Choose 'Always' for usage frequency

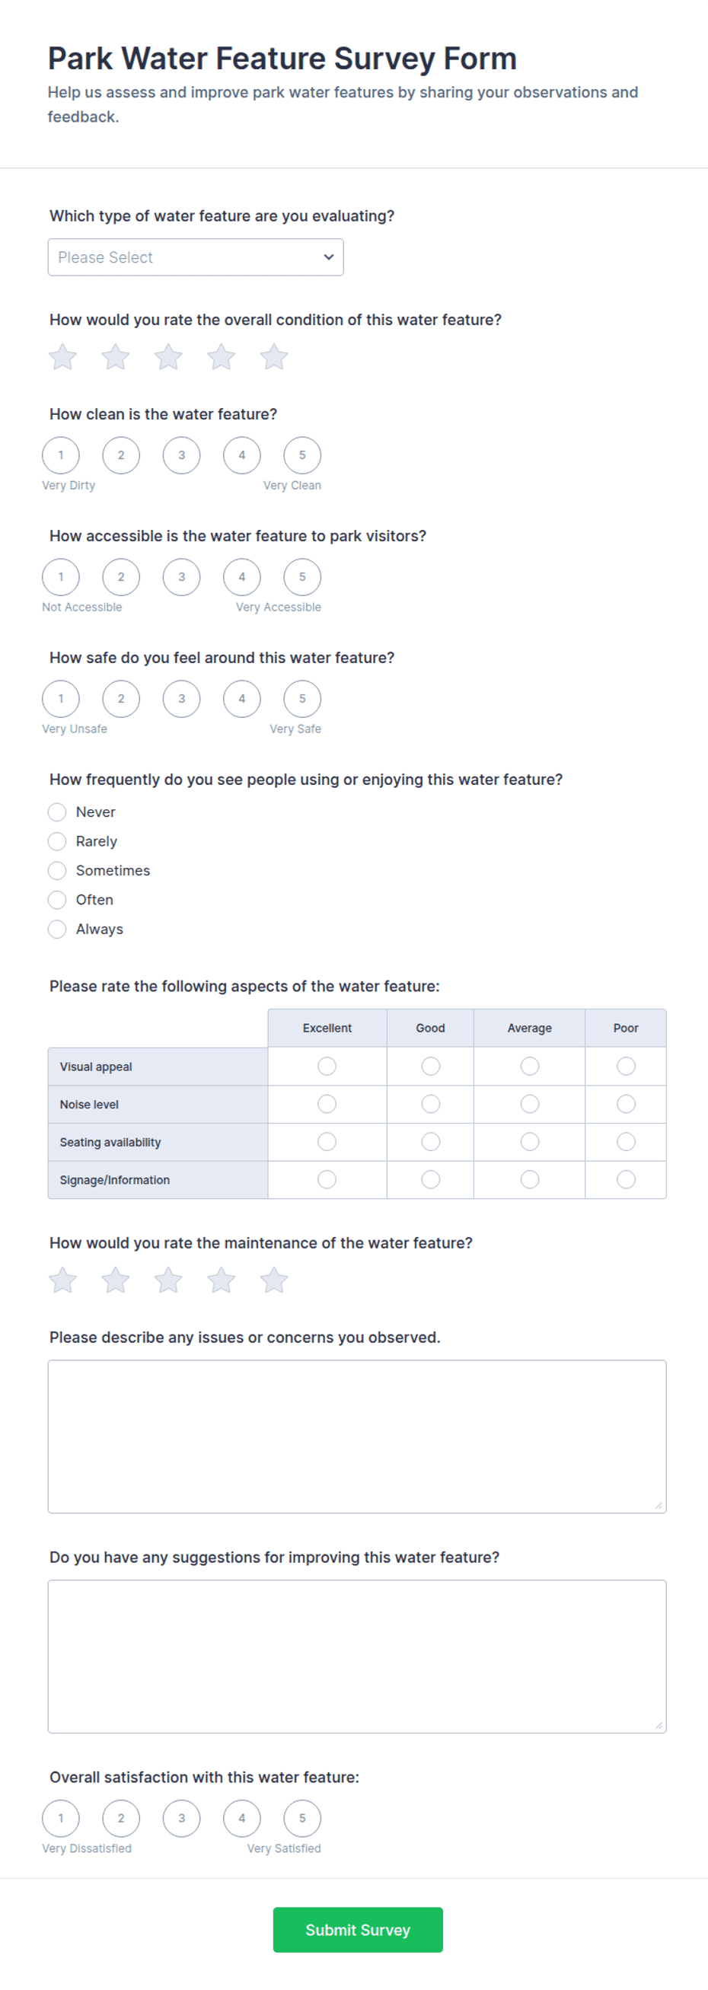57,930
